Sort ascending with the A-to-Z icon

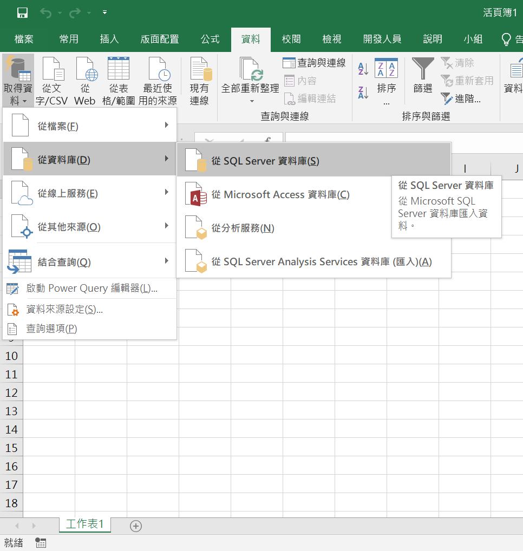tap(363, 69)
